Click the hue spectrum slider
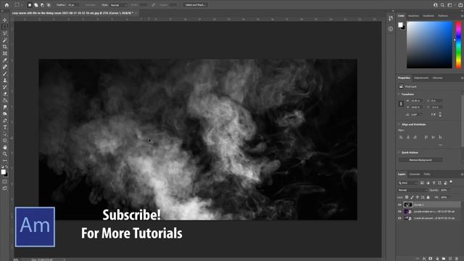 click(458, 45)
